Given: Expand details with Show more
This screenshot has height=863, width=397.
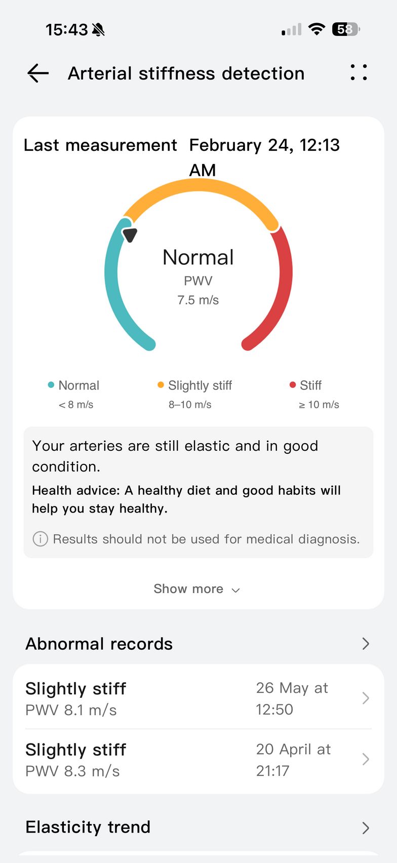Looking at the screenshot, I should pyautogui.click(x=196, y=589).
